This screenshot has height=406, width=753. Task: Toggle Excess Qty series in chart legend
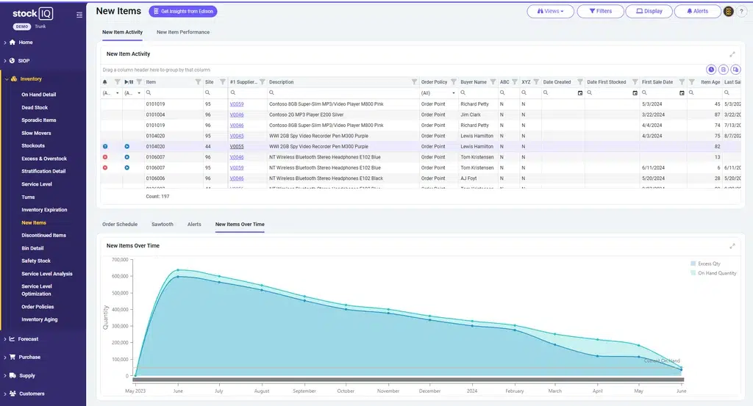pos(705,264)
